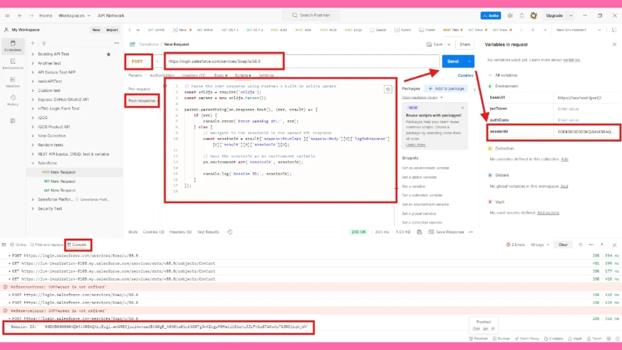Select the Collections icon in the left sidebar

13,44
